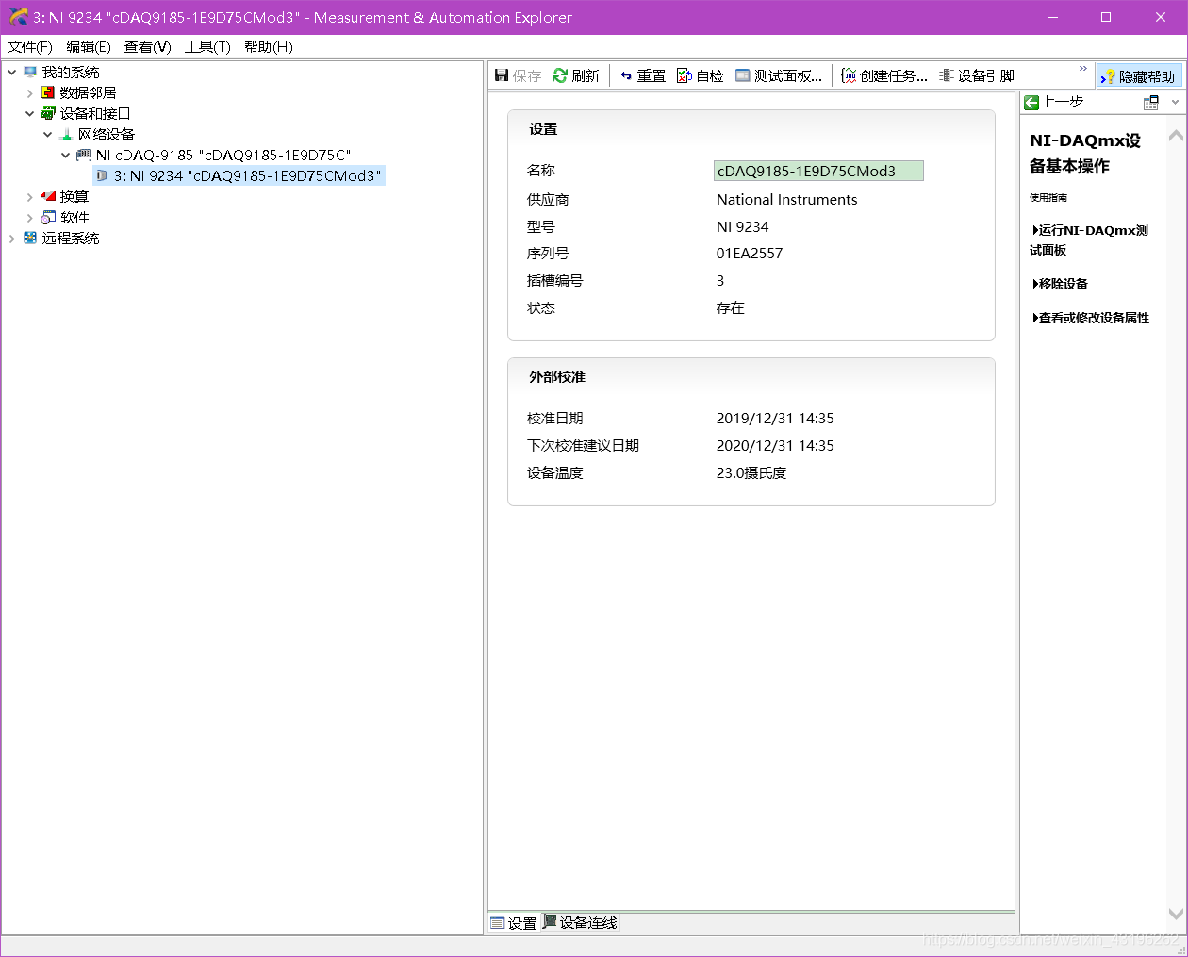The height and width of the screenshot is (957, 1188).
Task: Open the 查看(V) menu
Action: tap(148, 46)
